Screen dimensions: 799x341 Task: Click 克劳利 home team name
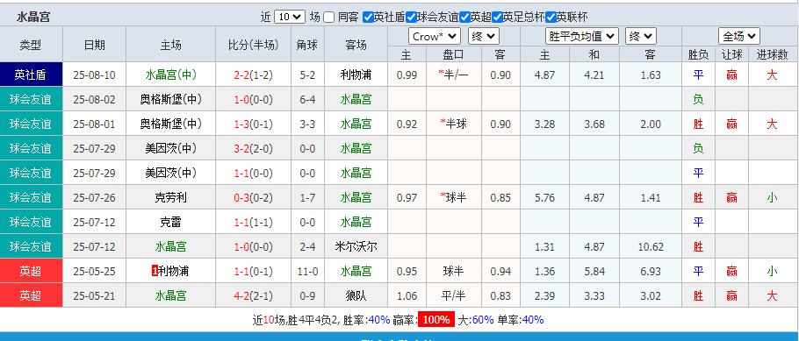tap(170, 197)
